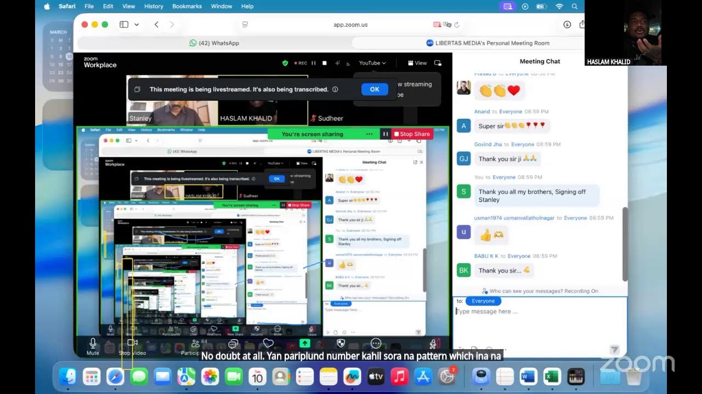Click the chat filter icon below message box
702x394 pixels.
click(615, 349)
